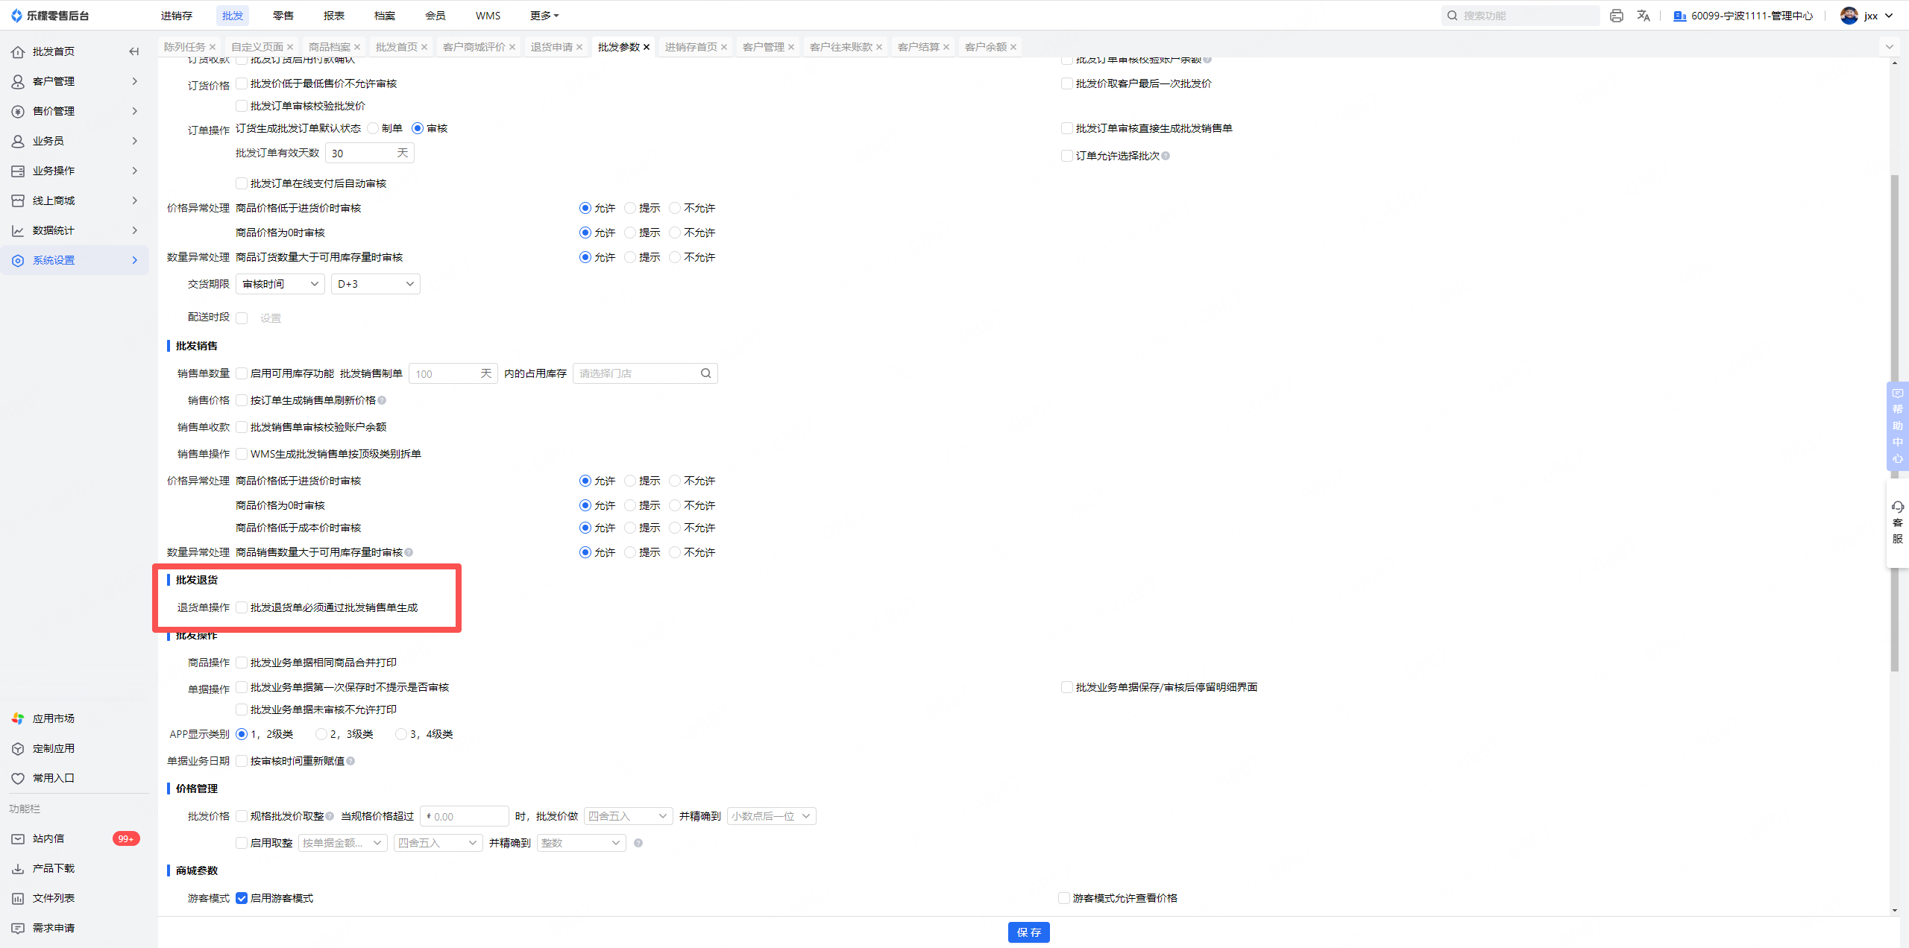This screenshot has height=948, width=1909.
Task: Switch to the 客户结算 tab
Action: pyautogui.click(x=918, y=47)
